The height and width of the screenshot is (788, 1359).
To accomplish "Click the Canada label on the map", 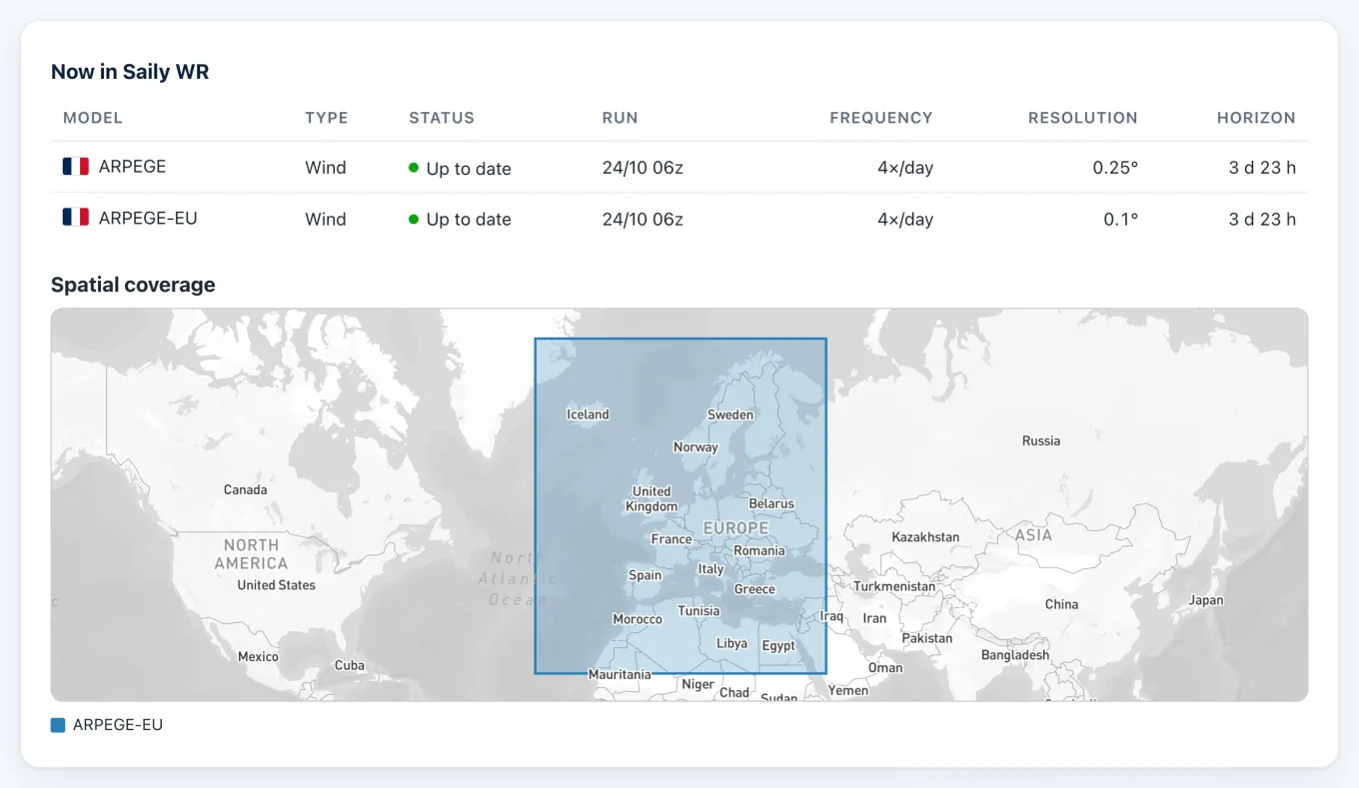I will tap(245, 489).
